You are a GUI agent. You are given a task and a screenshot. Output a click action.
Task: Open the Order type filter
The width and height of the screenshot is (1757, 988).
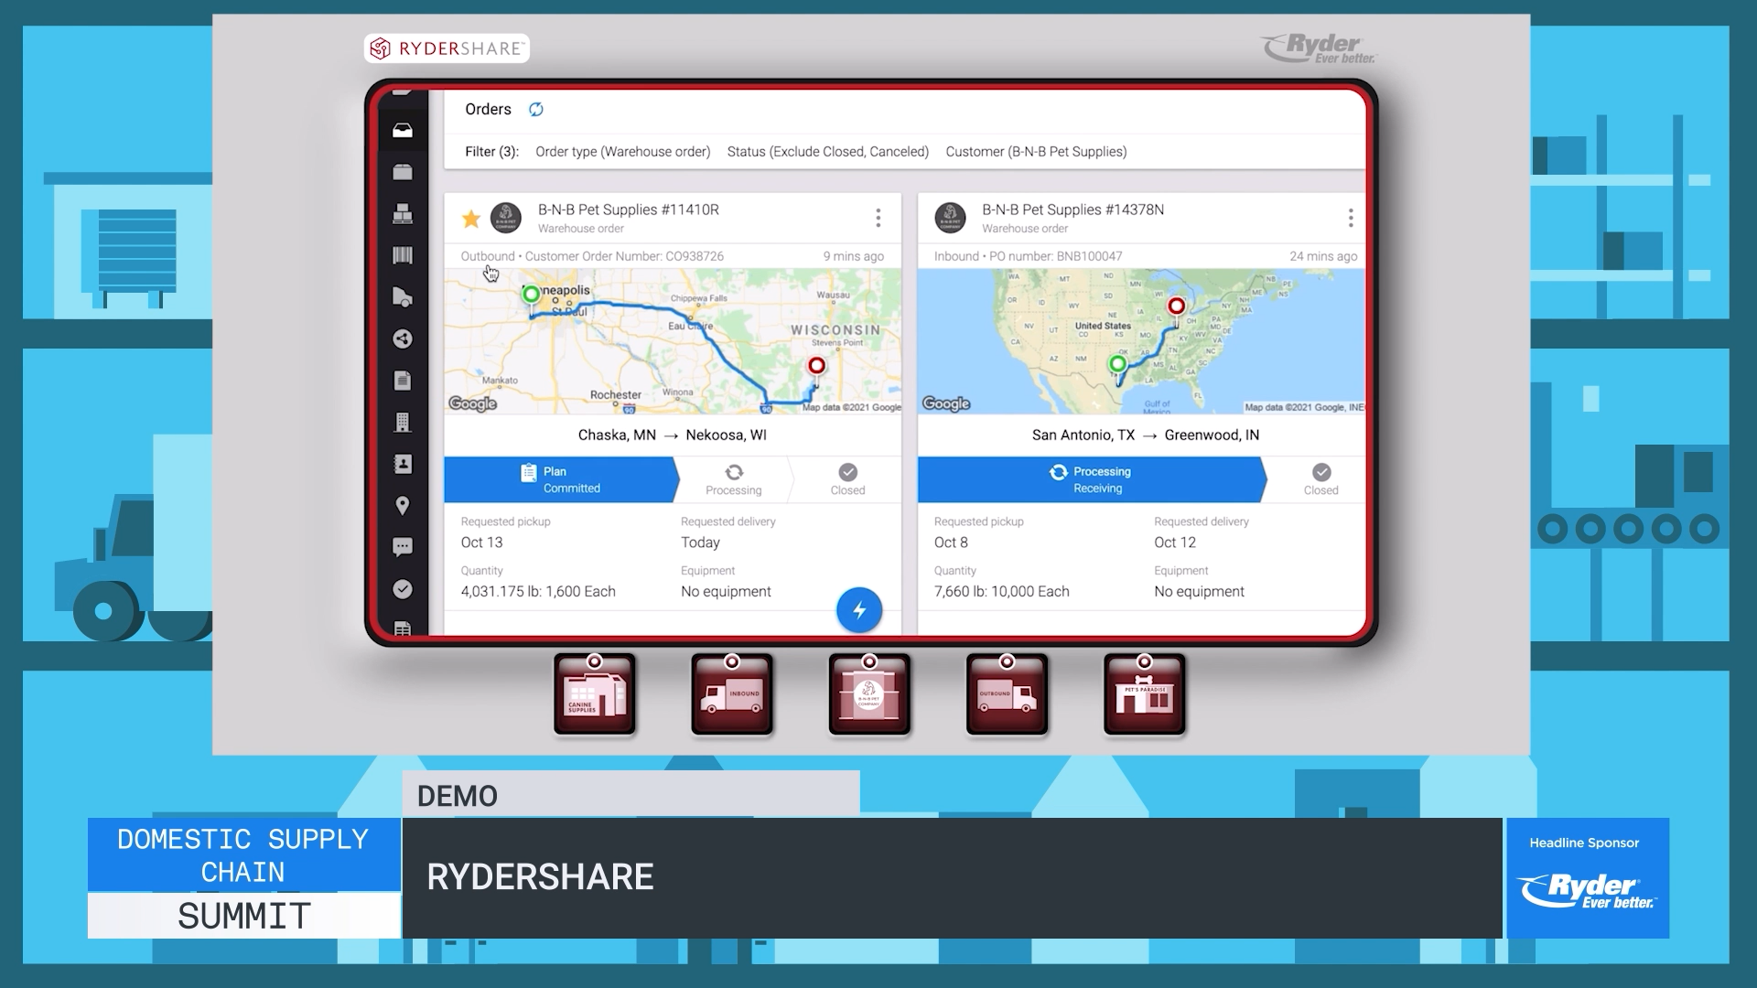coord(622,152)
